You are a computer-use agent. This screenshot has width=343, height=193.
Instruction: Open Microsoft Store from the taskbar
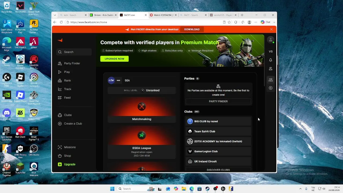pos(199,189)
